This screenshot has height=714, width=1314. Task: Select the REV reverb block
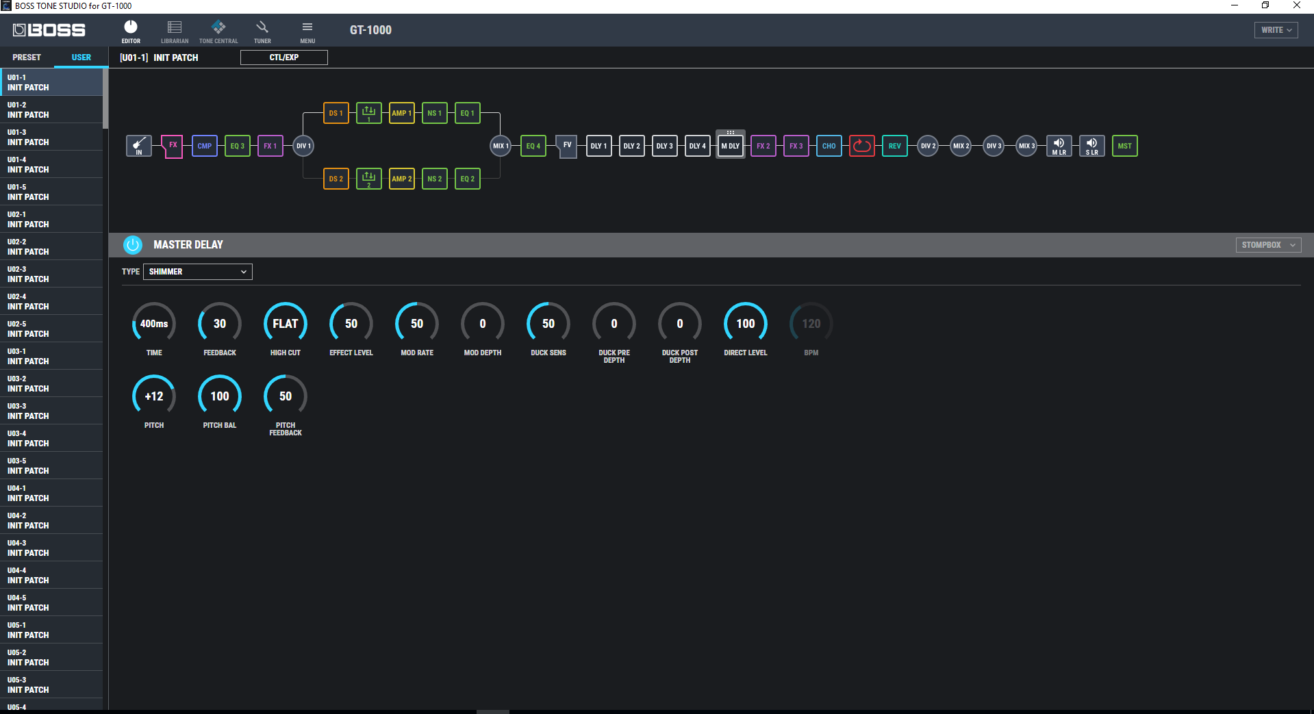tap(894, 146)
